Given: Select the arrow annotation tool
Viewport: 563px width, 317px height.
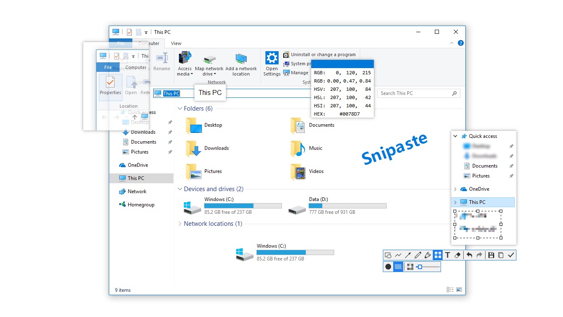Looking at the screenshot, I should (408, 255).
